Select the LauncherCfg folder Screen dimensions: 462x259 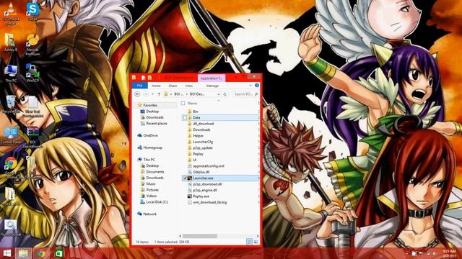pos(203,142)
